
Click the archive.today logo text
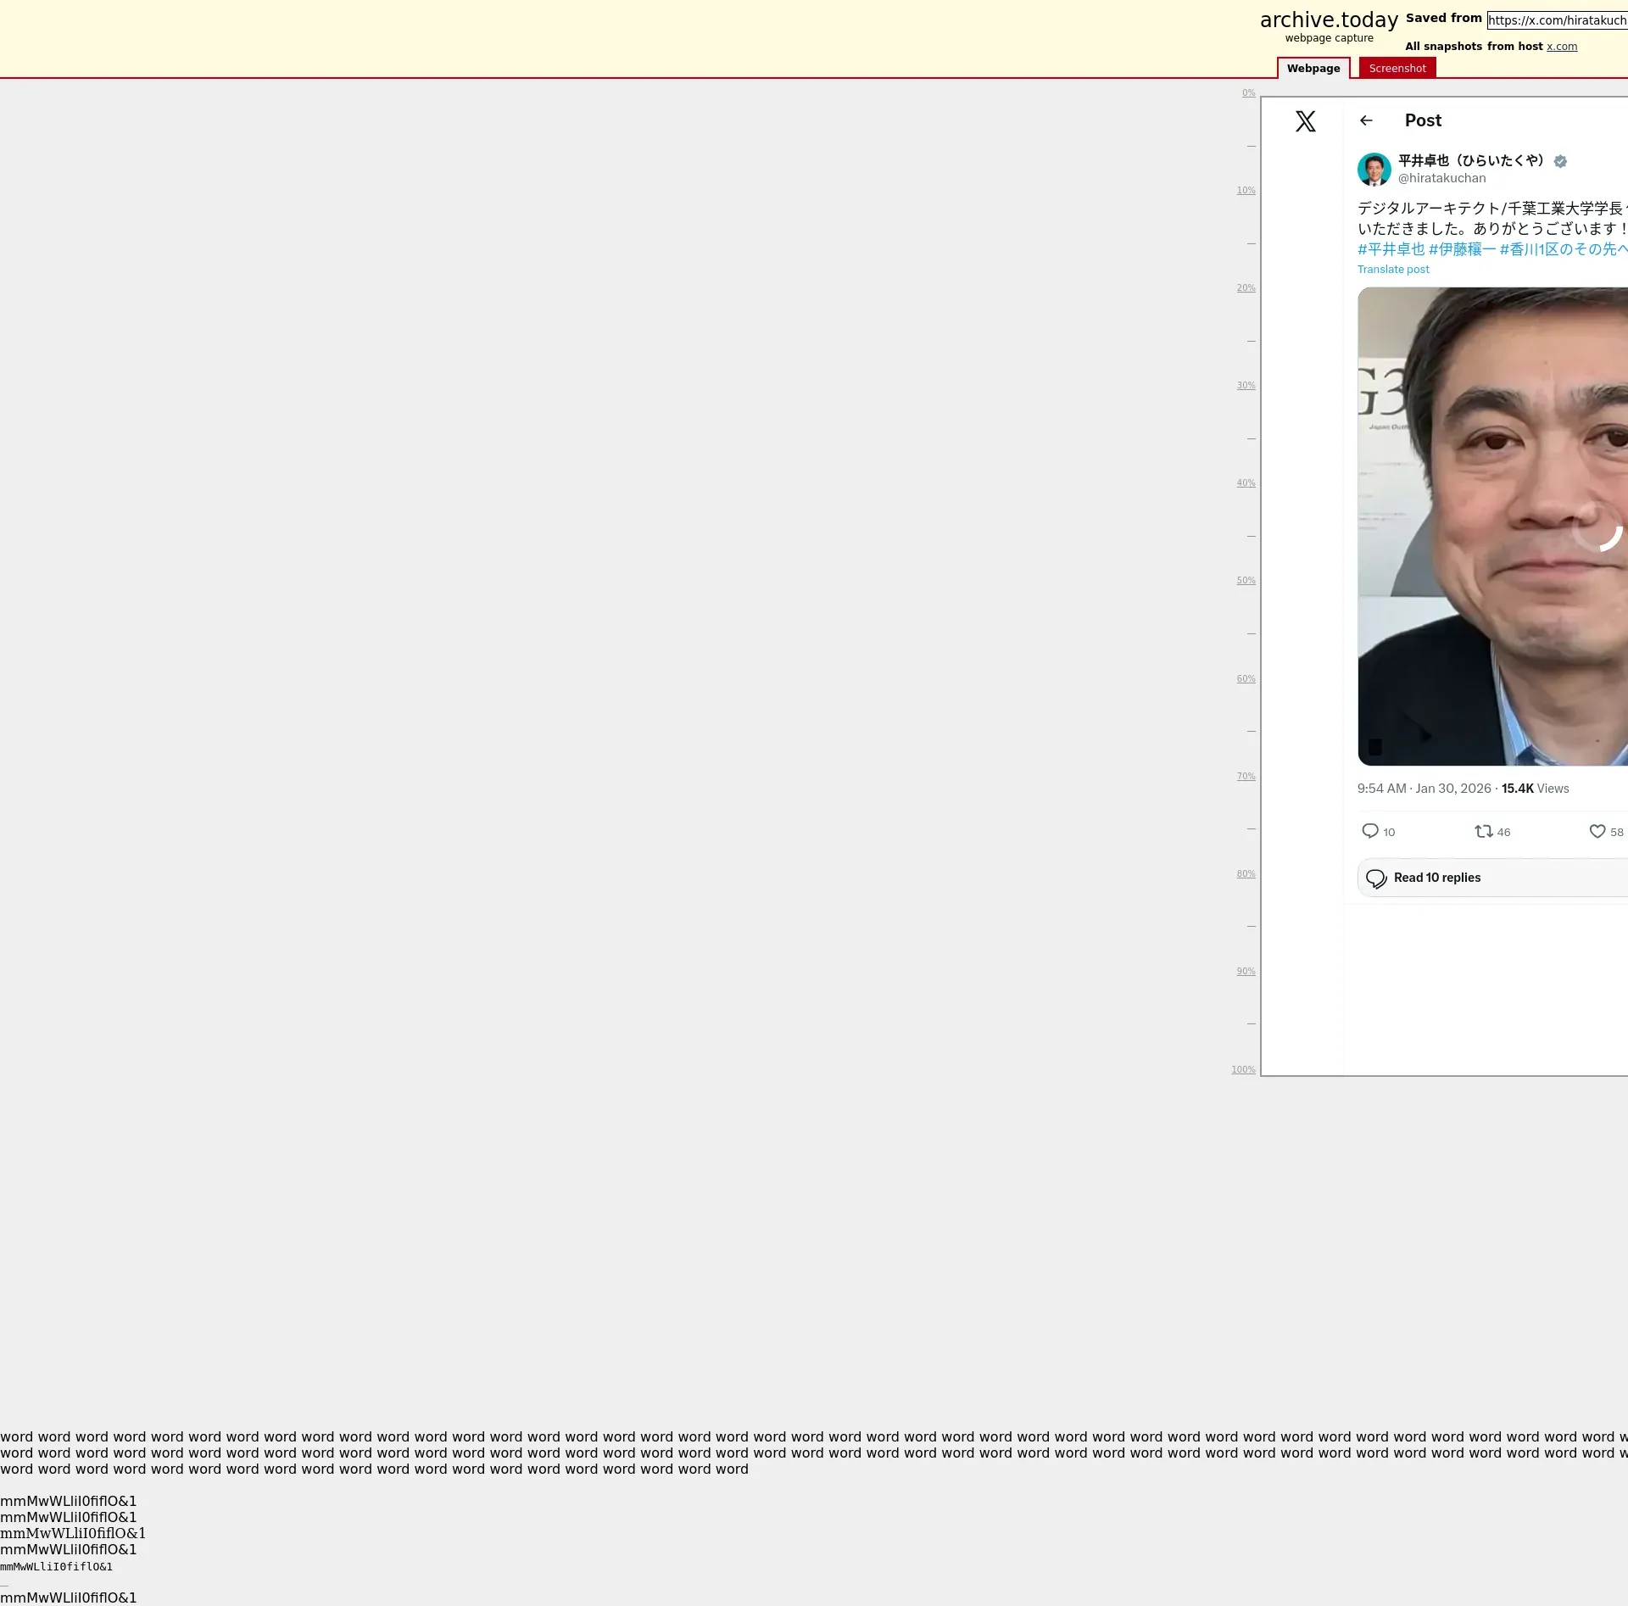[1328, 20]
